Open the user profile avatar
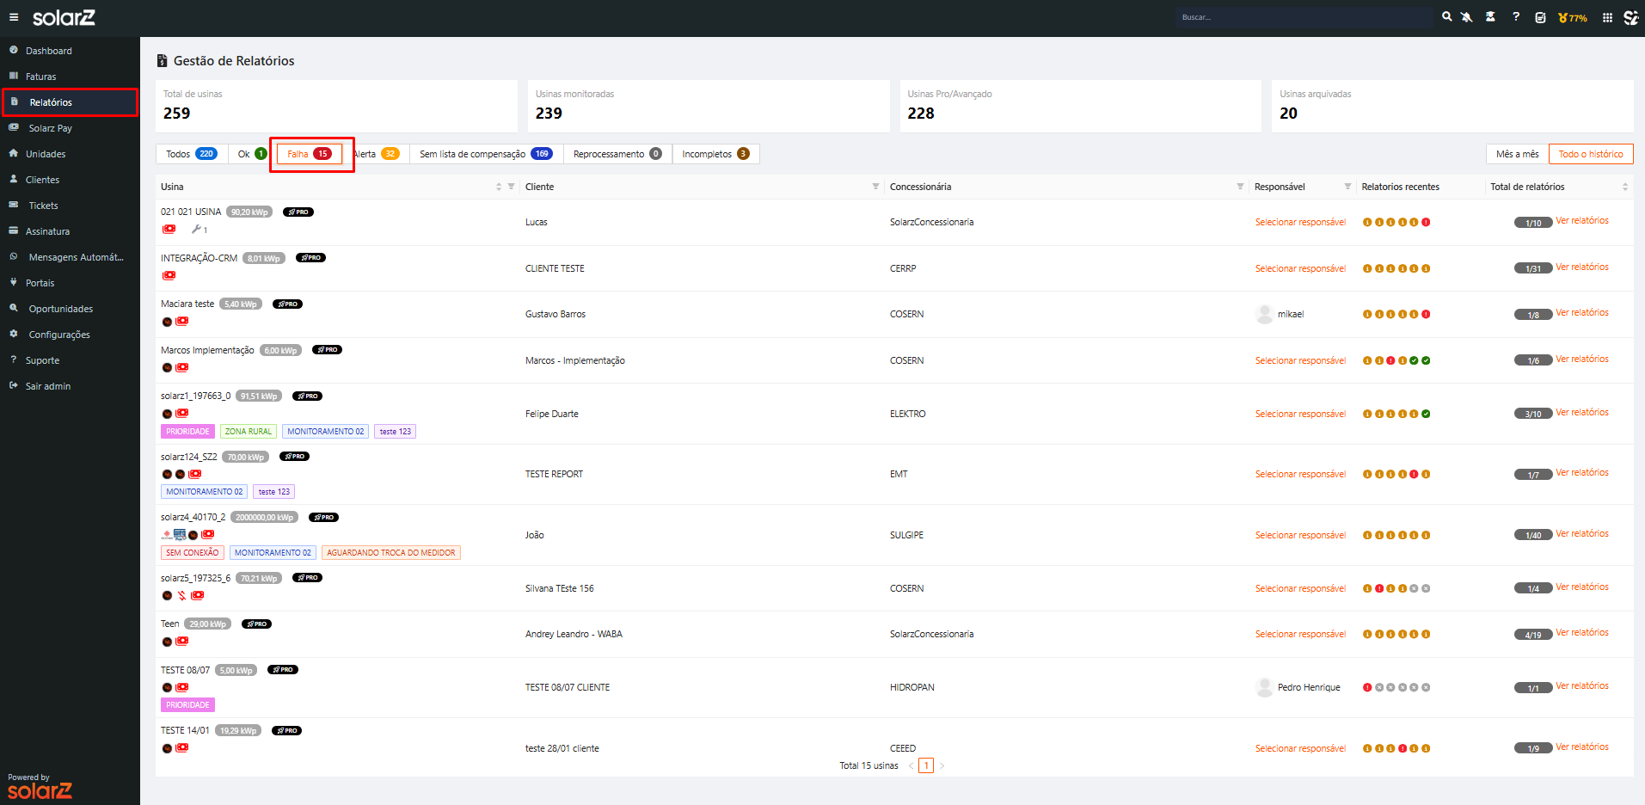 [1630, 17]
